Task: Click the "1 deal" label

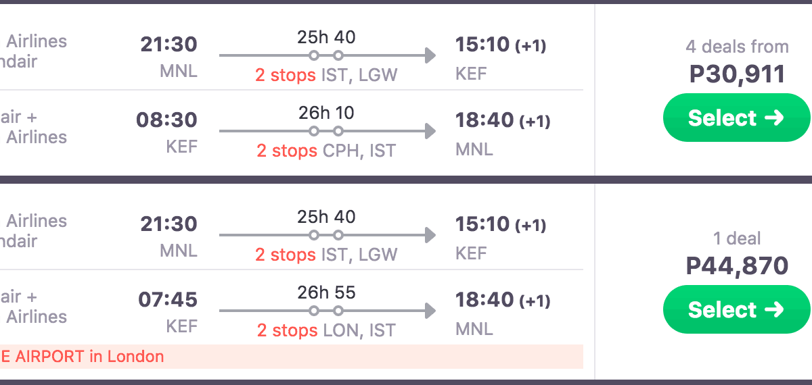Action: point(737,238)
